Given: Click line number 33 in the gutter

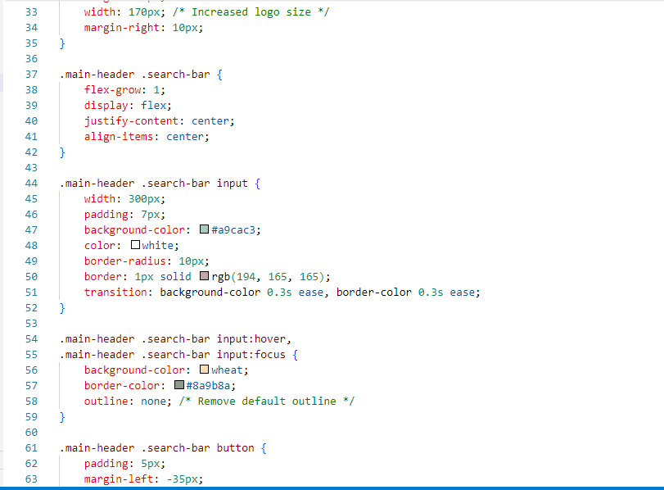Looking at the screenshot, I should click(31, 11).
